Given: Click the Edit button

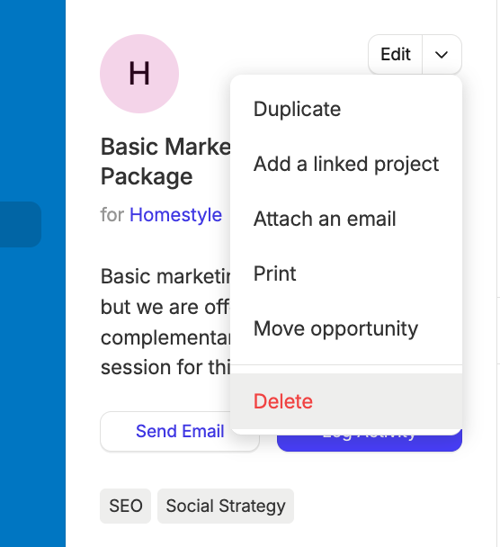Looking at the screenshot, I should [396, 54].
